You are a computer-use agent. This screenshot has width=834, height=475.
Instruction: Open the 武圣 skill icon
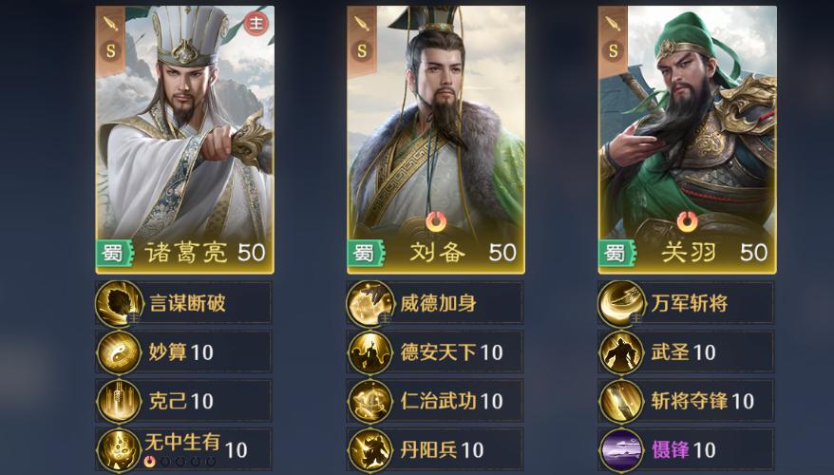click(x=621, y=352)
